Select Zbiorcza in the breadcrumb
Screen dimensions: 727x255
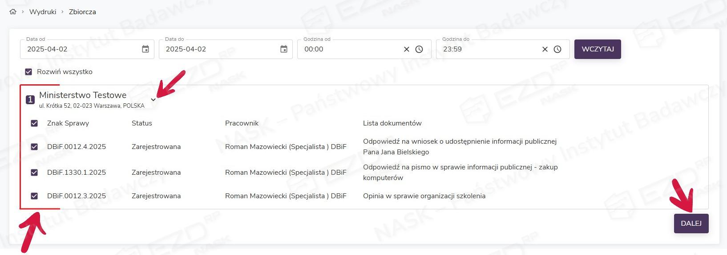tap(82, 12)
